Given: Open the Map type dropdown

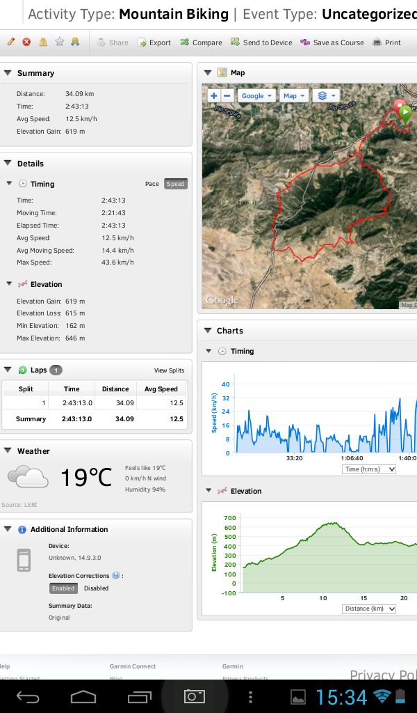Looking at the screenshot, I should point(294,95).
